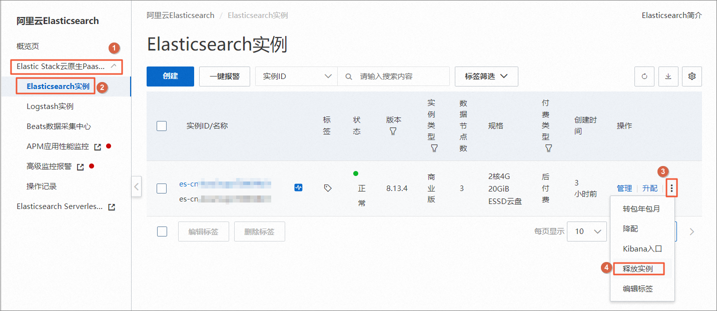
Task: Click the instance type filter icon
Action: coord(434,148)
